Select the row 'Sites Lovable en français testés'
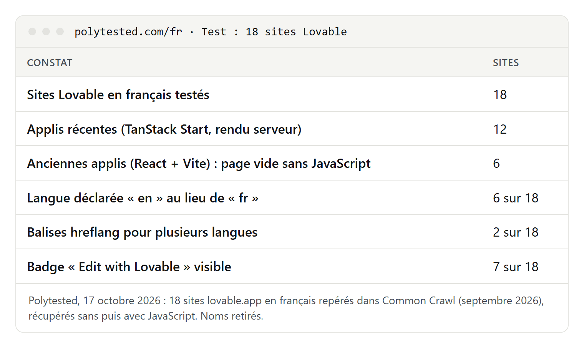The width and height of the screenshot is (584, 348). pos(292,94)
